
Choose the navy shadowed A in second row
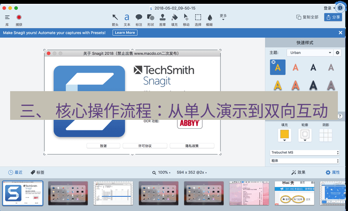313,85
